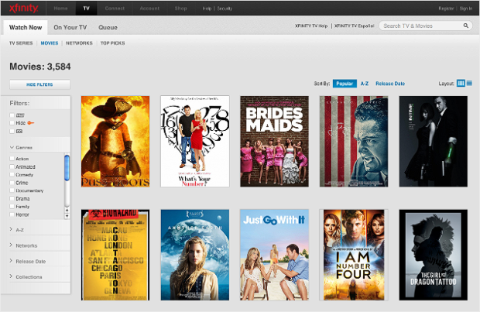Open the Just Go With It poster

click(x=274, y=255)
